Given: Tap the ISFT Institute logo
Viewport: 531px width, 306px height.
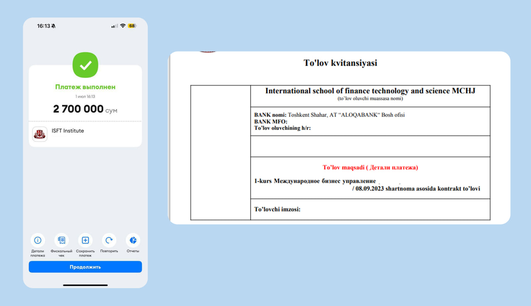Looking at the screenshot, I should pos(40,134).
